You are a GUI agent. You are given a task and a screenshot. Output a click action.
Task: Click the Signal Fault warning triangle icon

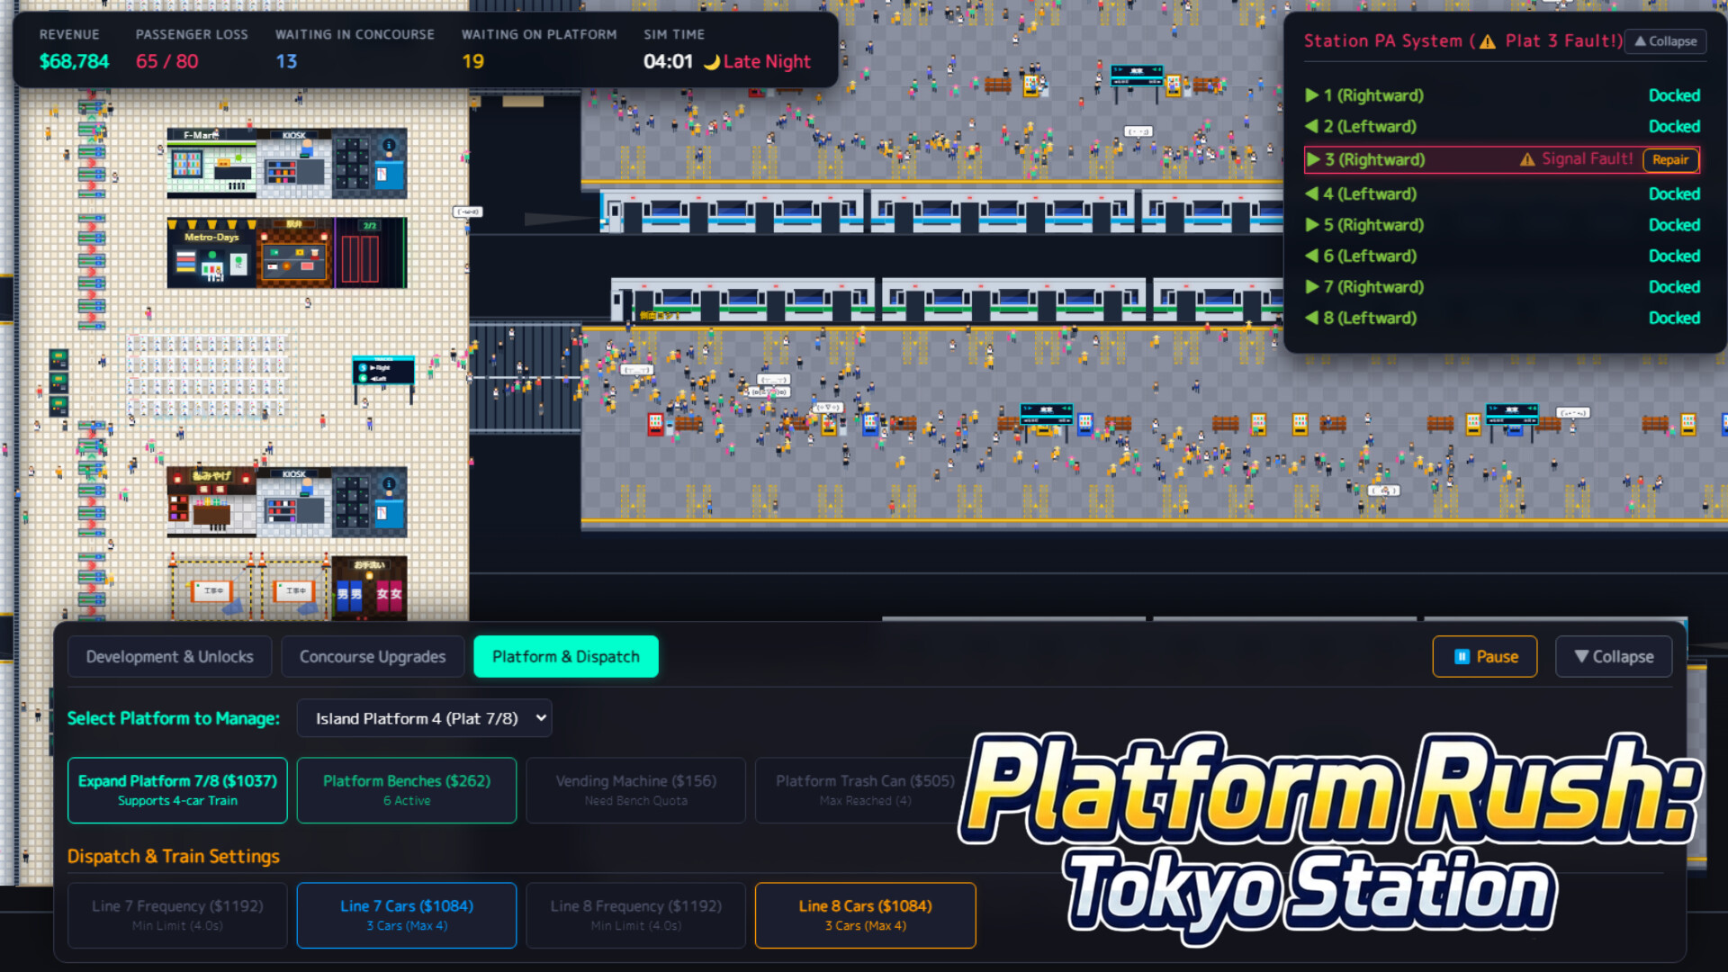point(1527,159)
